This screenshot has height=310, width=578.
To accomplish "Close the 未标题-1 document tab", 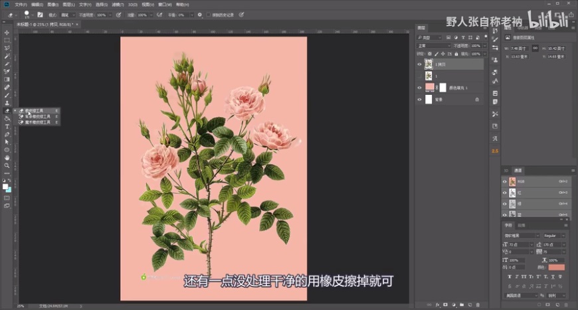I will [77, 25].
